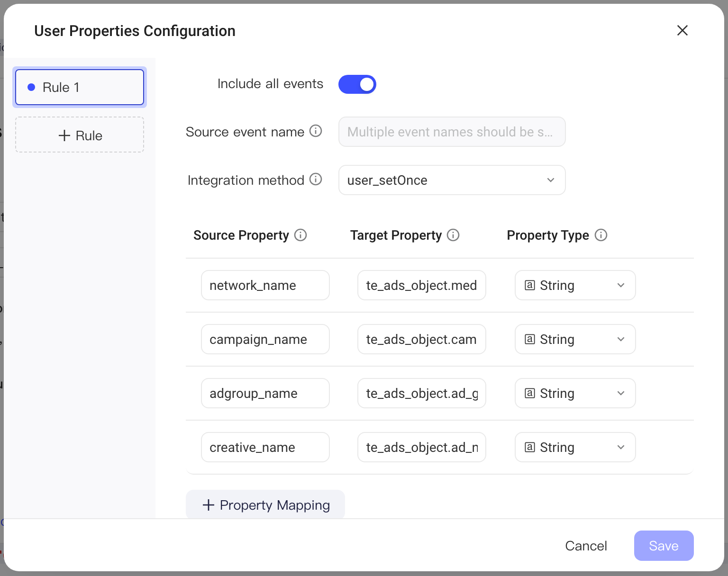This screenshot has height=576, width=728.
Task: Click the creative_name source property field
Action: [265, 447]
